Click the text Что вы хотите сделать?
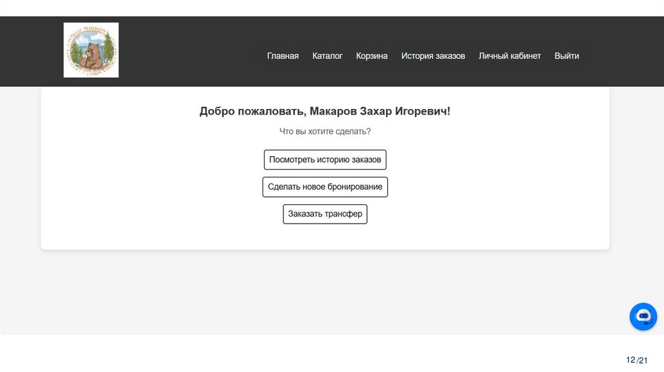 tap(325, 132)
